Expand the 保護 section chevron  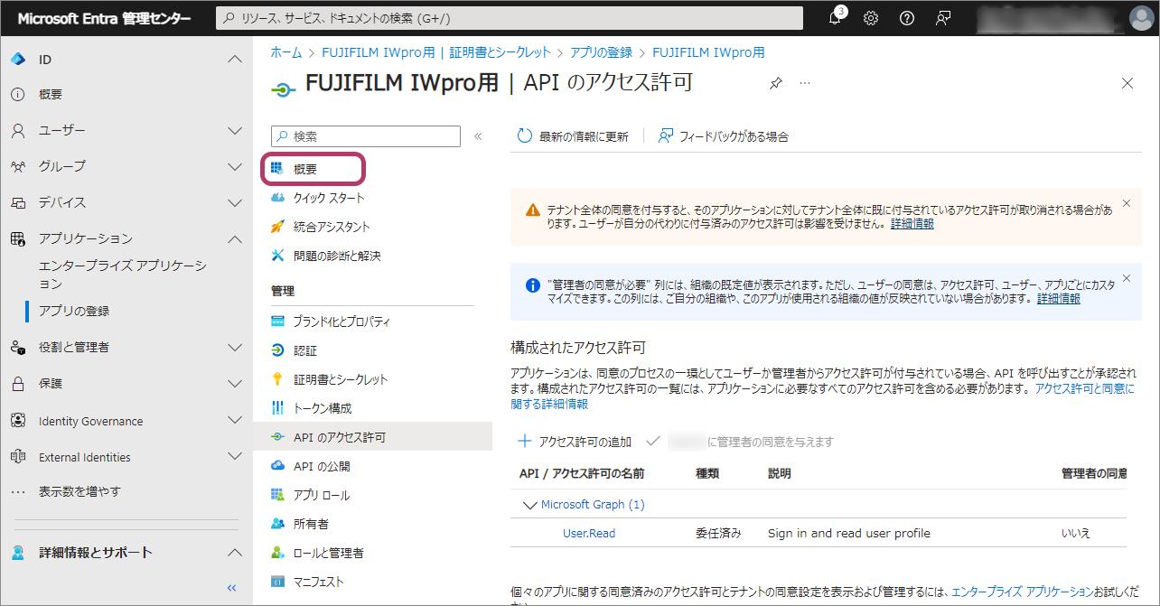(x=235, y=384)
